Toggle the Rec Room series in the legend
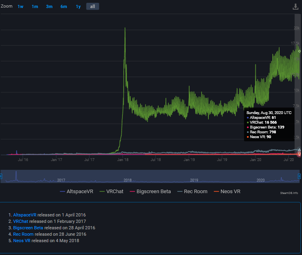 (x=192, y=192)
